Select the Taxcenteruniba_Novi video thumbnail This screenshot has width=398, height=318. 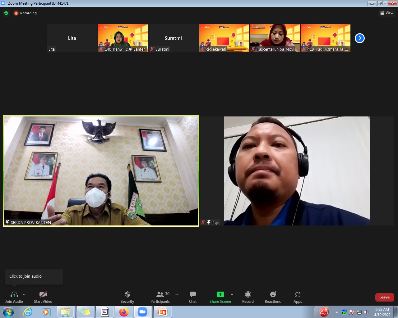coord(275,38)
